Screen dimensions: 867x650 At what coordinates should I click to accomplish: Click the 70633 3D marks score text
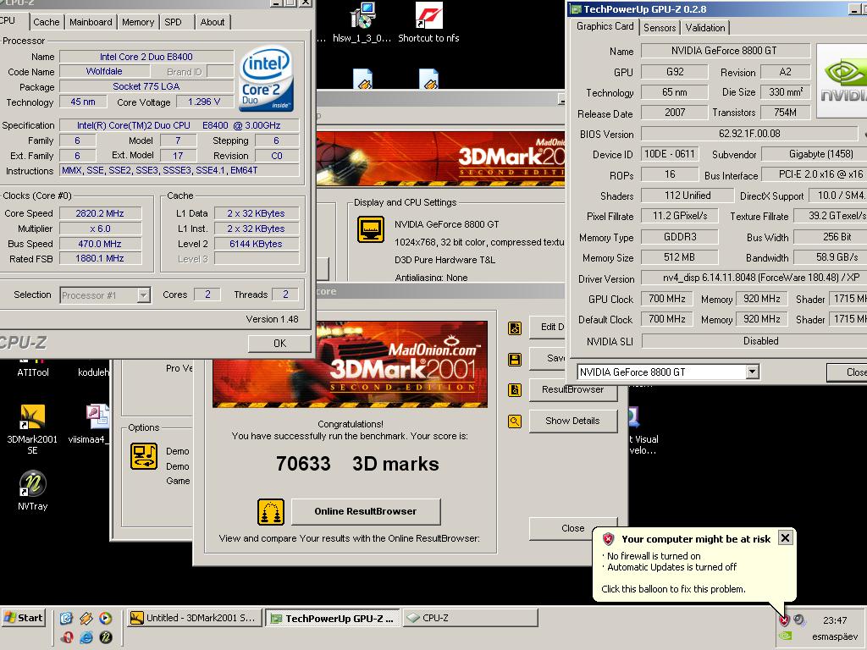pyautogui.click(x=357, y=464)
